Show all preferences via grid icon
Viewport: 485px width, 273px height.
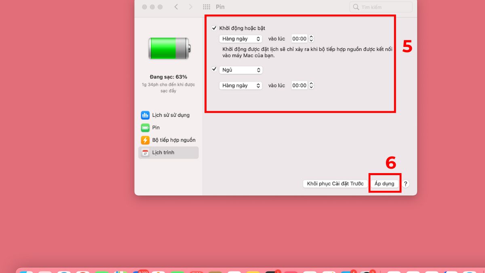pyautogui.click(x=207, y=7)
